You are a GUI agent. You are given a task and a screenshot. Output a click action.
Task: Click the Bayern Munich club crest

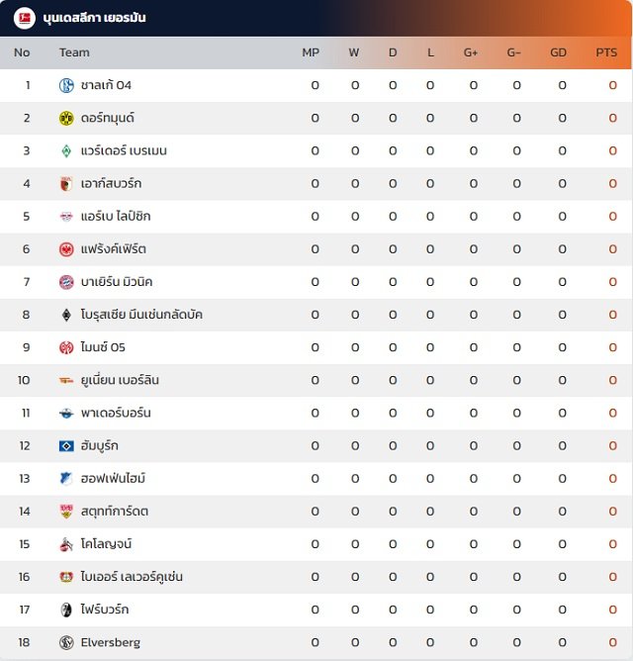[66, 282]
